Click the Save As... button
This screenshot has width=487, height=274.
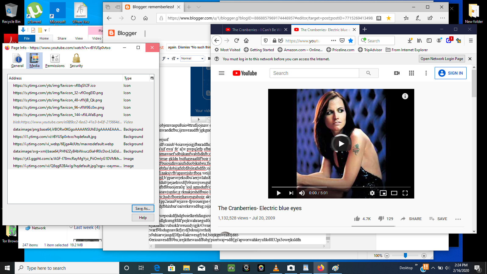tap(143, 209)
